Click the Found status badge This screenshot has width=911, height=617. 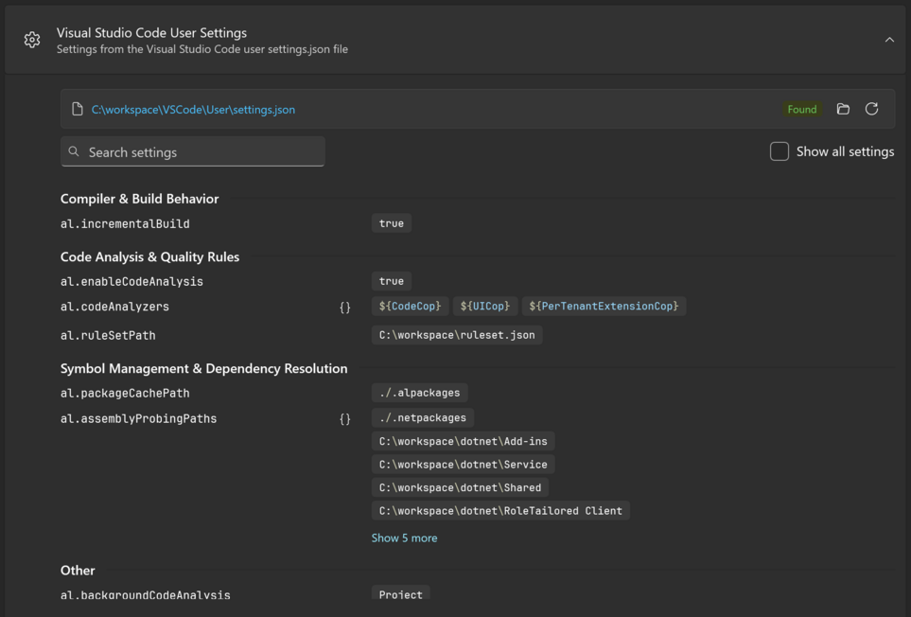point(802,109)
